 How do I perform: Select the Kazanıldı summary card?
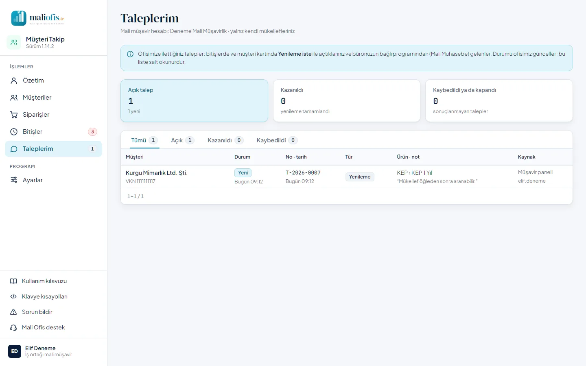pos(347,100)
